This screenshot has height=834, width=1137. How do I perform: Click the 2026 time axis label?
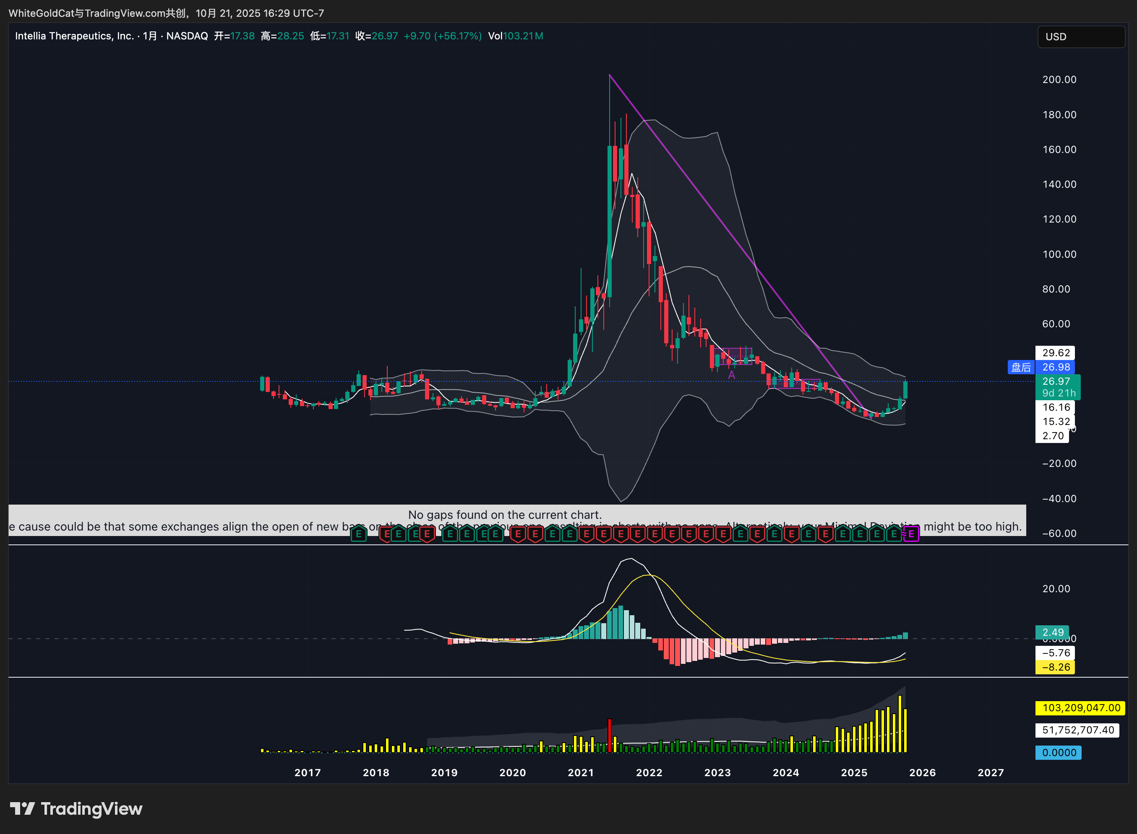pyautogui.click(x=922, y=772)
